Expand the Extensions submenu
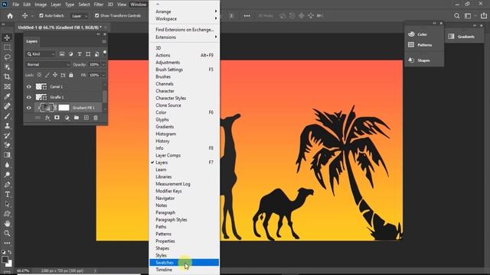Viewport: 490px width, 275px height. [x=185, y=37]
